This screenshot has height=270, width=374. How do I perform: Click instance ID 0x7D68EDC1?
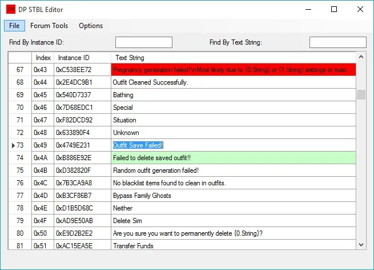tap(83, 108)
